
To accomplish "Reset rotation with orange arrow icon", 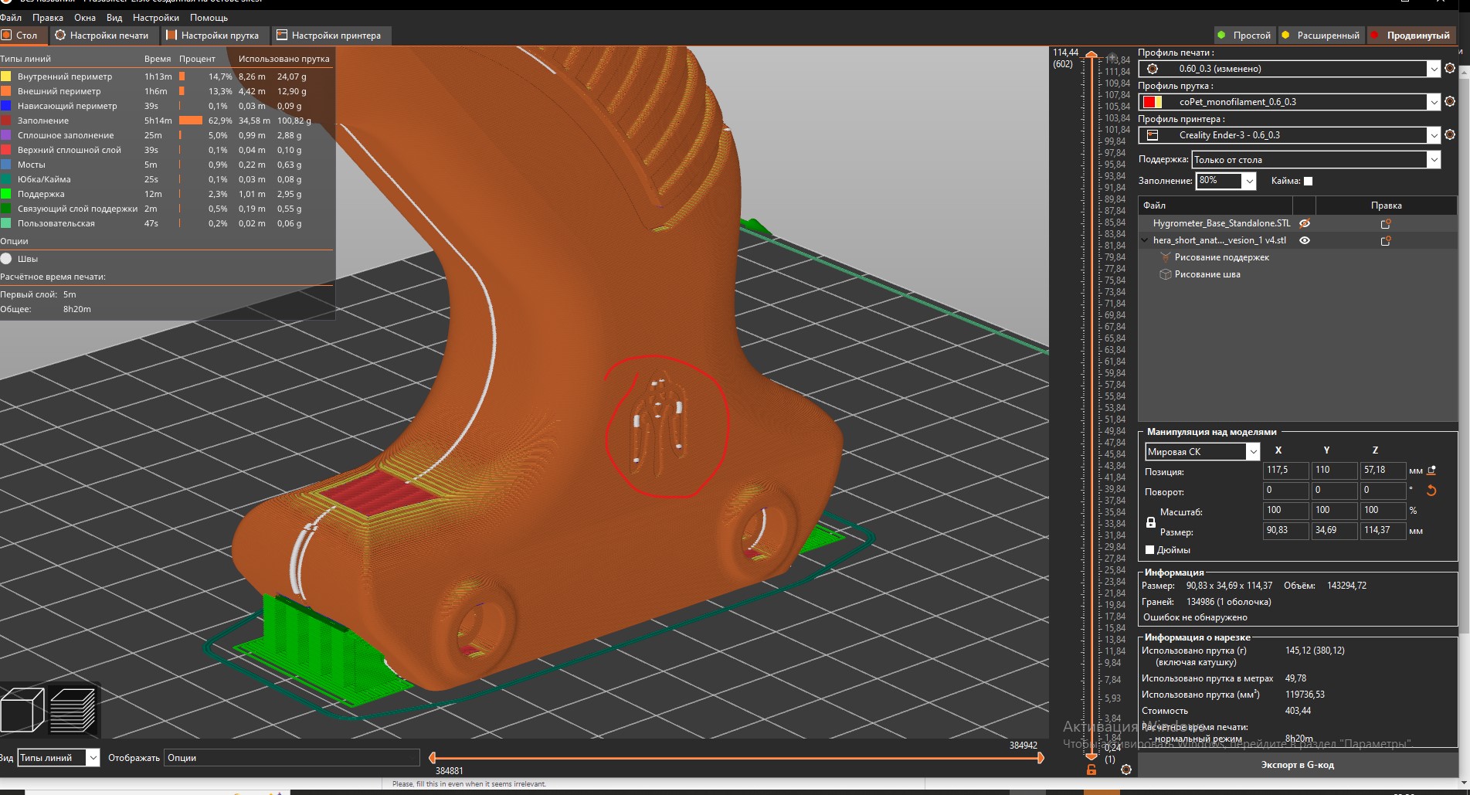I will pos(1431,491).
